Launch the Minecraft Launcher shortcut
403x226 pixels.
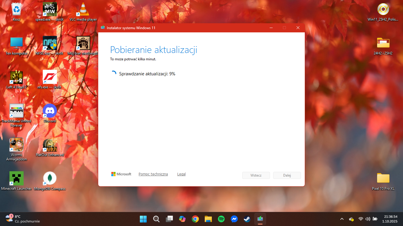click(x=17, y=178)
